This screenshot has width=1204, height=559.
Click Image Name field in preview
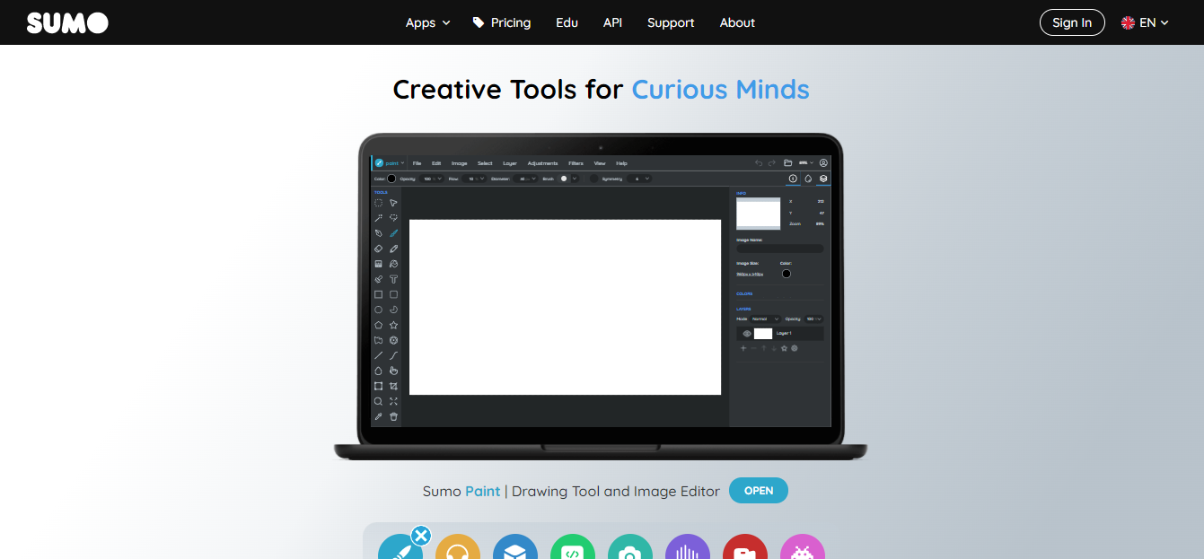click(779, 249)
